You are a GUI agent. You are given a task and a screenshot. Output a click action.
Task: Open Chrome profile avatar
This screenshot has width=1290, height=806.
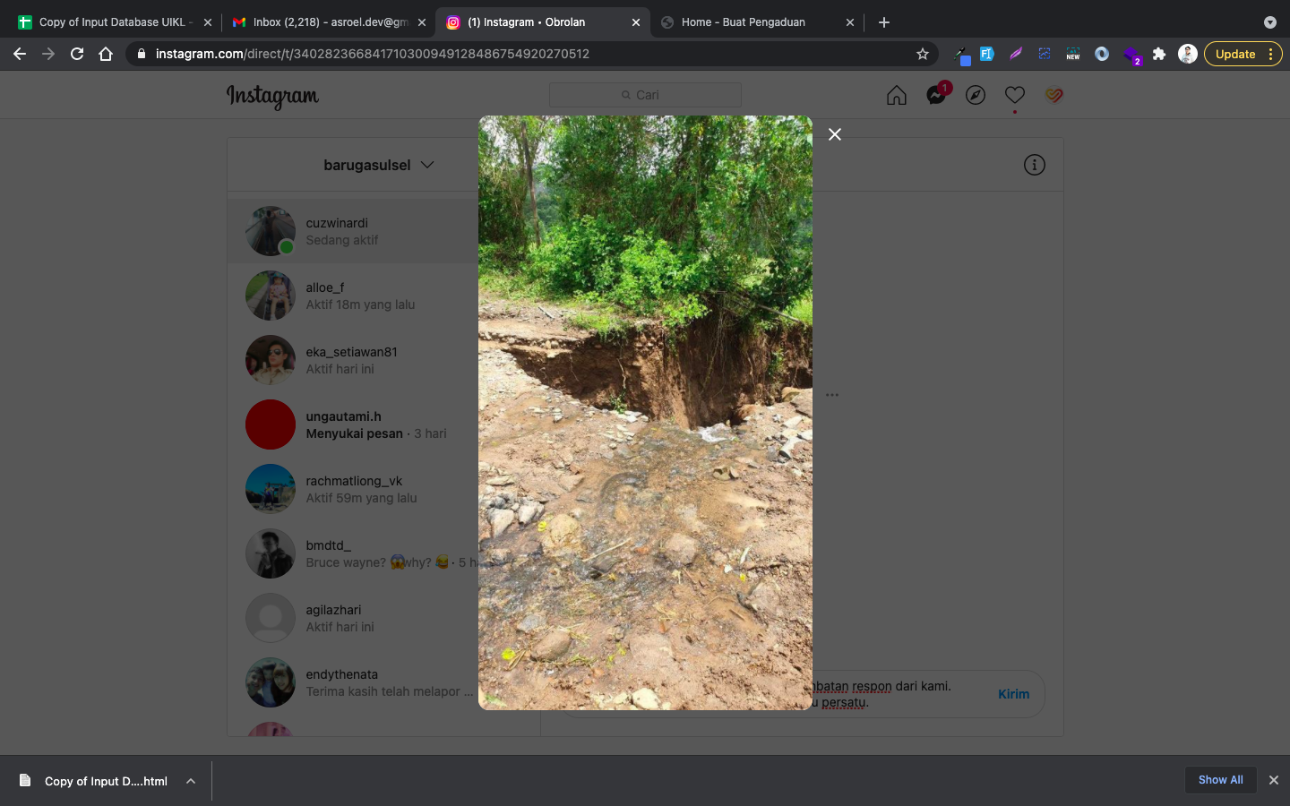[1188, 54]
